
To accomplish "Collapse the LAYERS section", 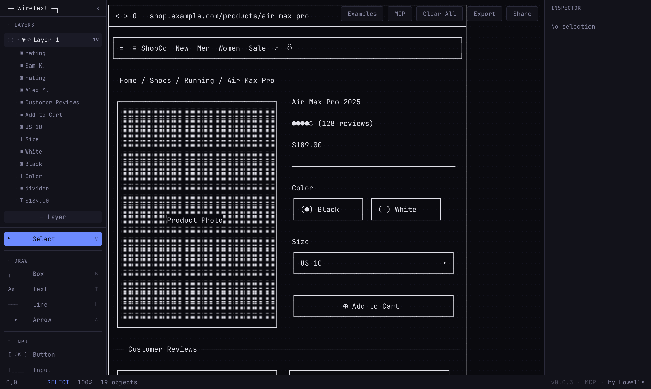I will tap(9, 25).
